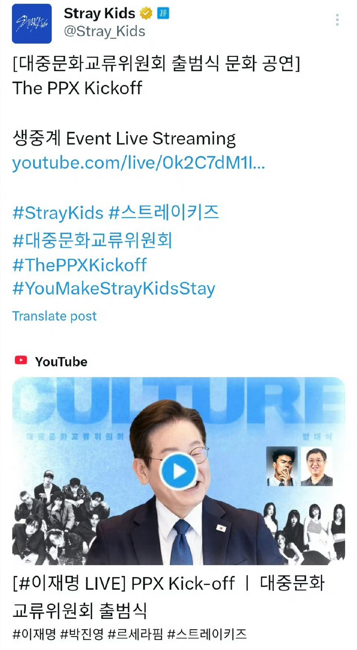The height and width of the screenshot is (650, 357).
Task: Click the #StrayKids hashtag
Action: tap(58, 213)
